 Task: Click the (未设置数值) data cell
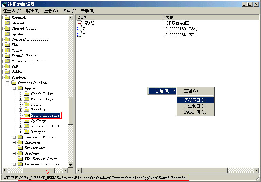click(178, 23)
